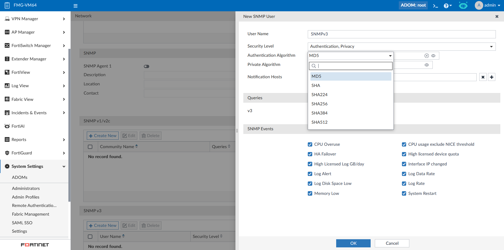Collapse the Authentication Algorithm dropdown list
The height and width of the screenshot is (250, 504).
pyautogui.click(x=390, y=55)
